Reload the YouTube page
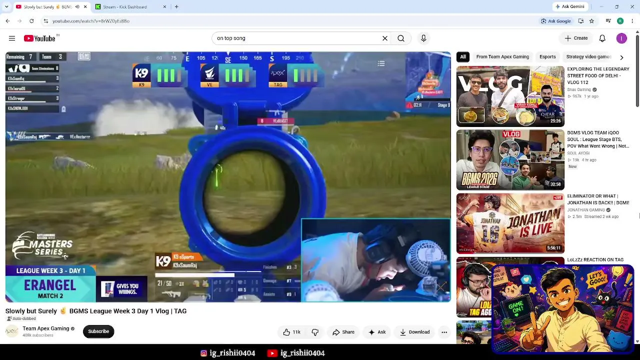The height and width of the screenshot is (360, 640). tap(31, 21)
